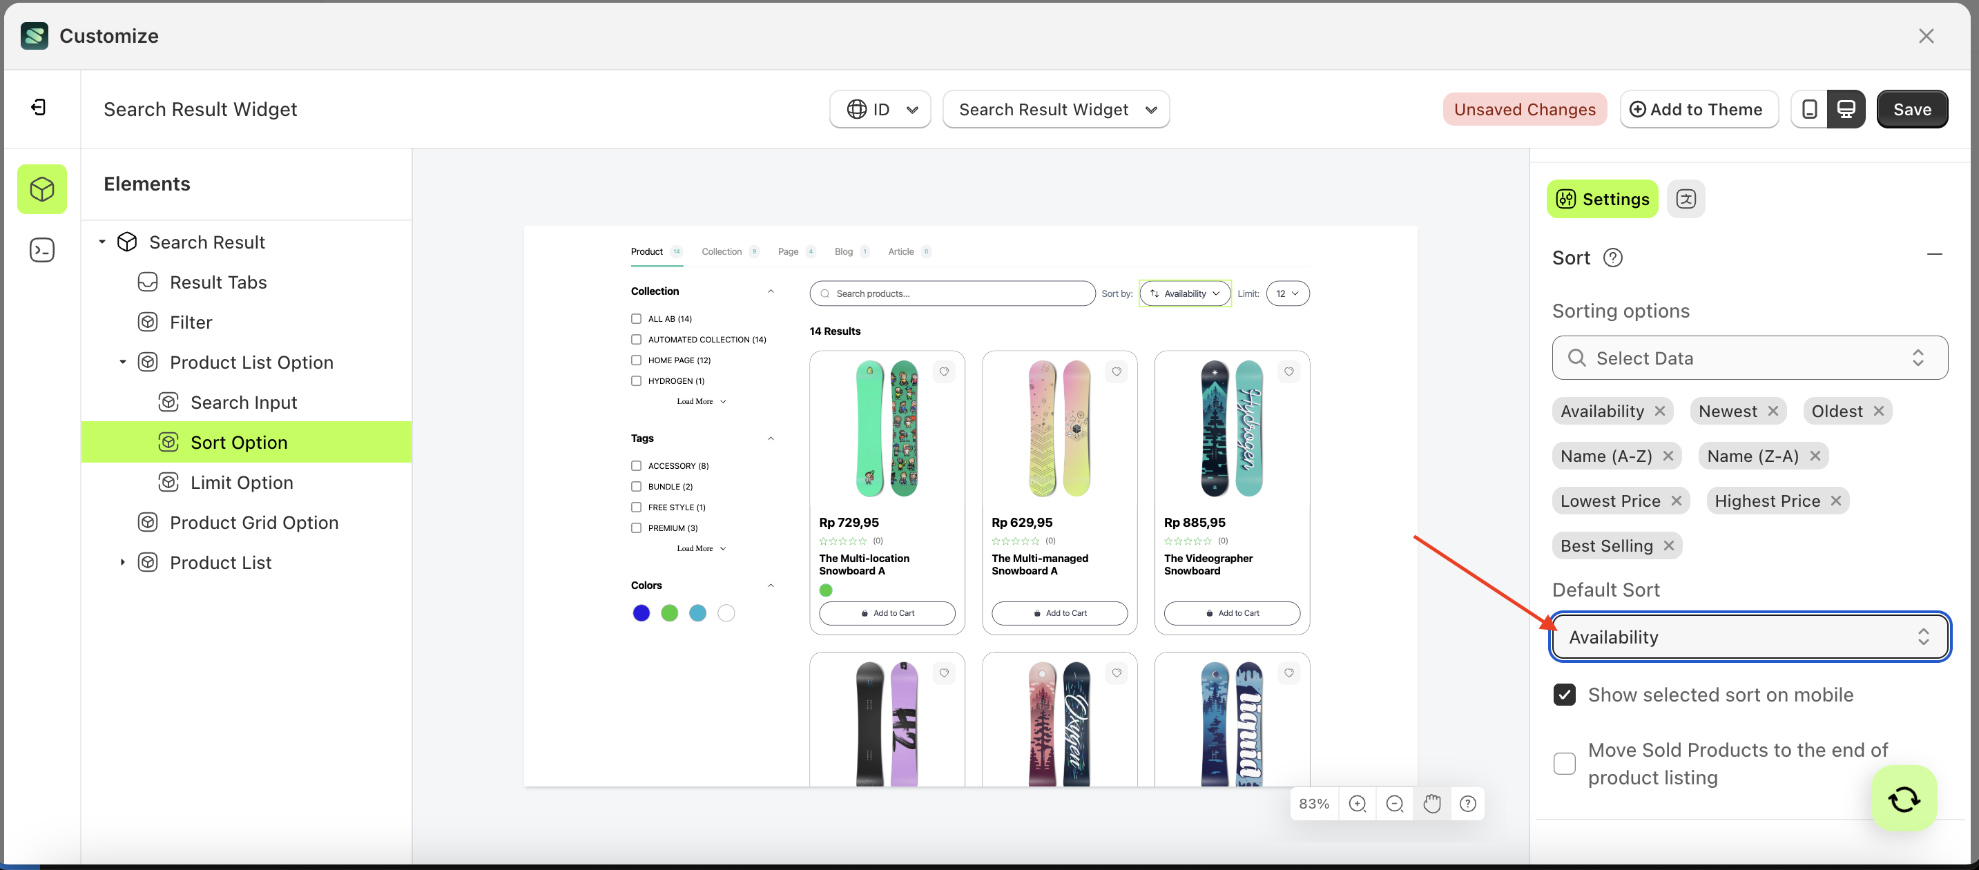Expand the Product List tree item
This screenshot has width=1979, height=870.
tap(122, 562)
